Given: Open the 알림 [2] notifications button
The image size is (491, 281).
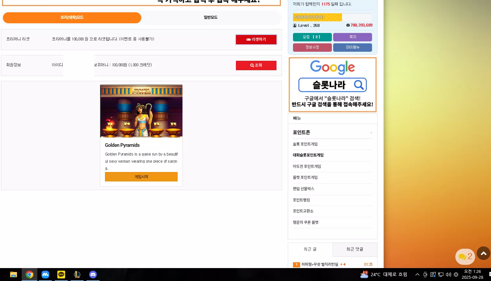Looking at the screenshot, I should [x=312, y=37].
